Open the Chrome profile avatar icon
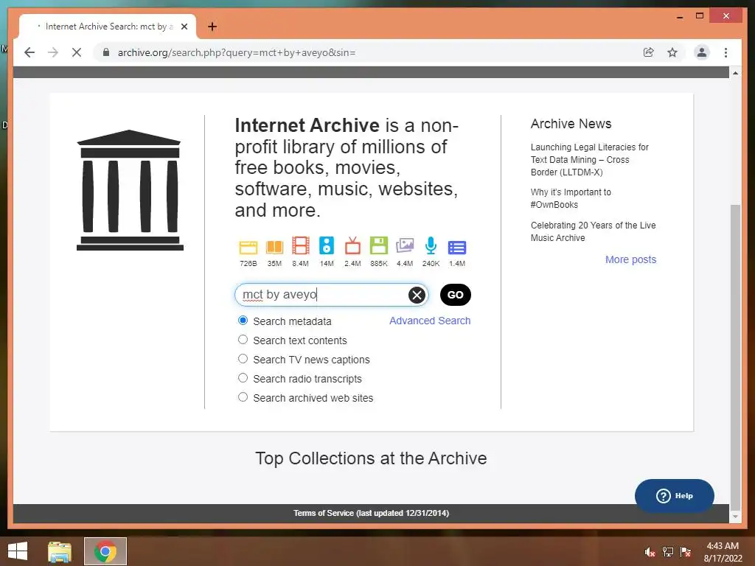This screenshot has width=755, height=566. [702, 52]
